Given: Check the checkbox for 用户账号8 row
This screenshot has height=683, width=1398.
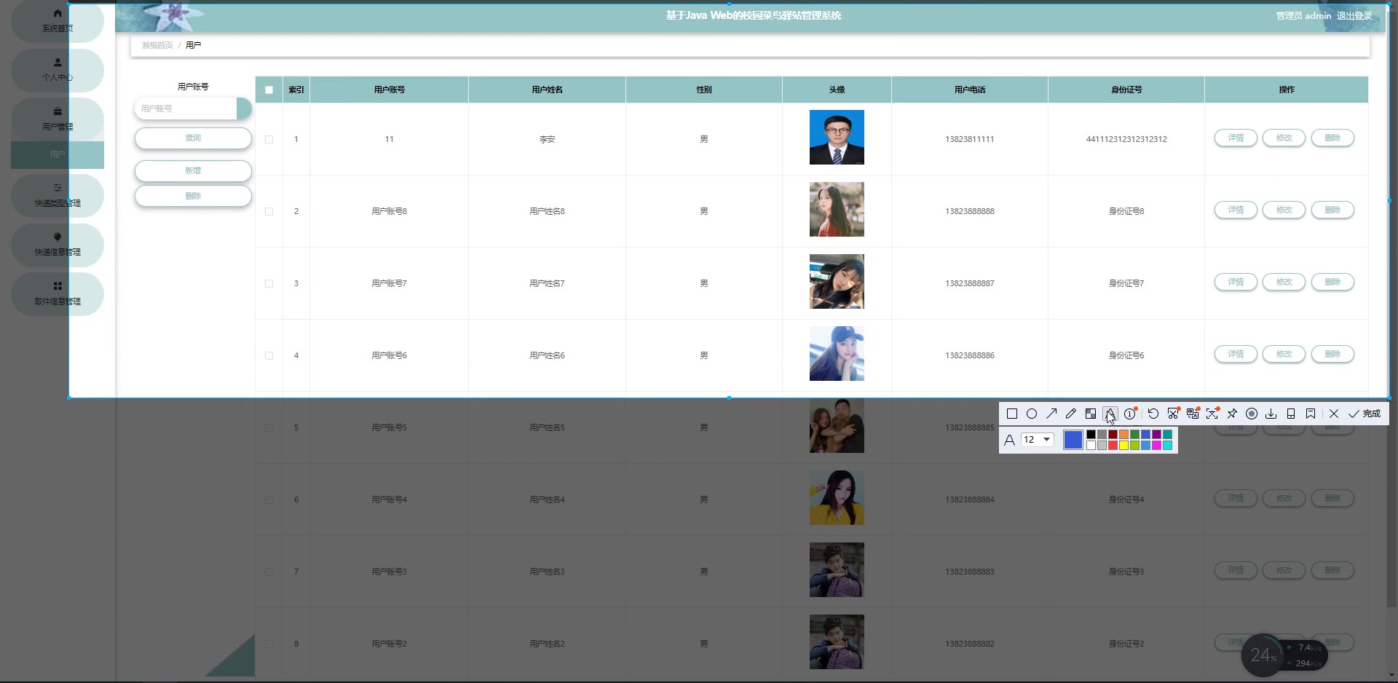Looking at the screenshot, I should click(x=269, y=211).
